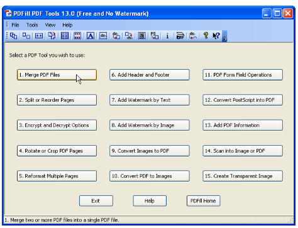This screenshot has width=298, height=228.
Task: Click the Convert Images to PDF toolbar icon
Action: (116, 36)
